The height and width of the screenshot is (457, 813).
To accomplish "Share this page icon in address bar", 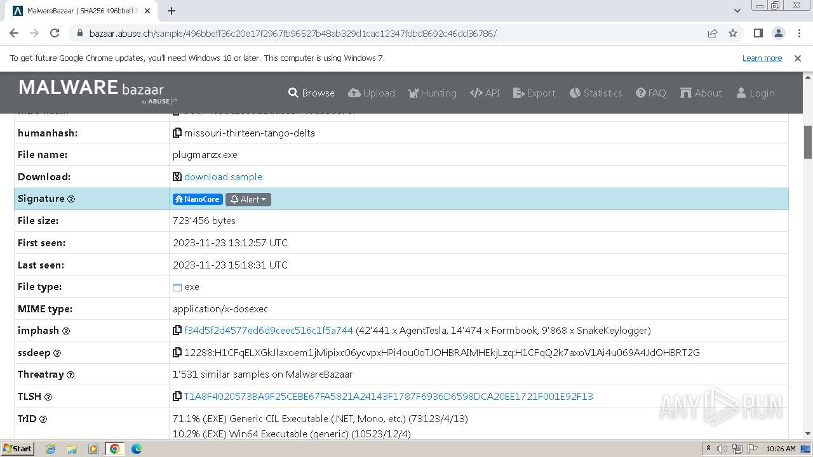I will [x=713, y=33].
